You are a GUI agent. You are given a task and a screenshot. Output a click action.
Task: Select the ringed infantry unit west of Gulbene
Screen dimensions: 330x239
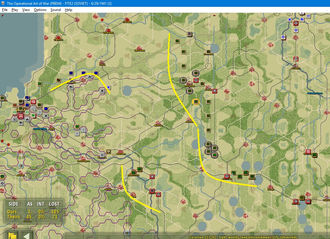[x=183, y=80]
